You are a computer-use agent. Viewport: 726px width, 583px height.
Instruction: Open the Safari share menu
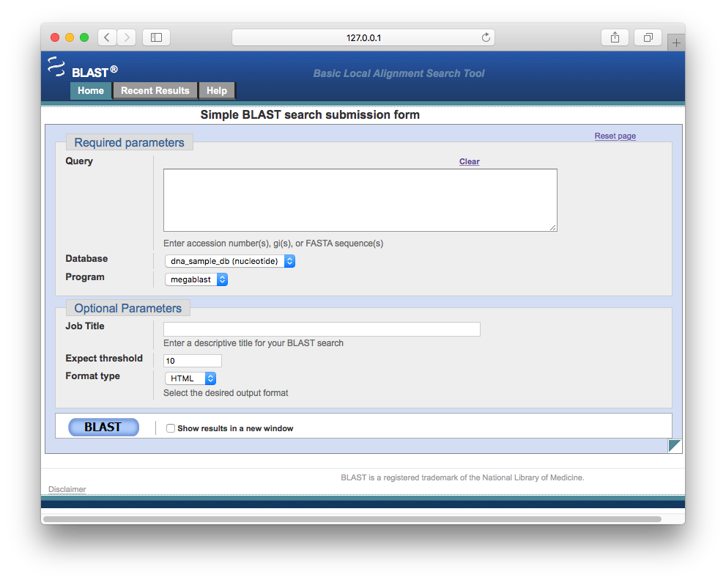pos(615,37)
